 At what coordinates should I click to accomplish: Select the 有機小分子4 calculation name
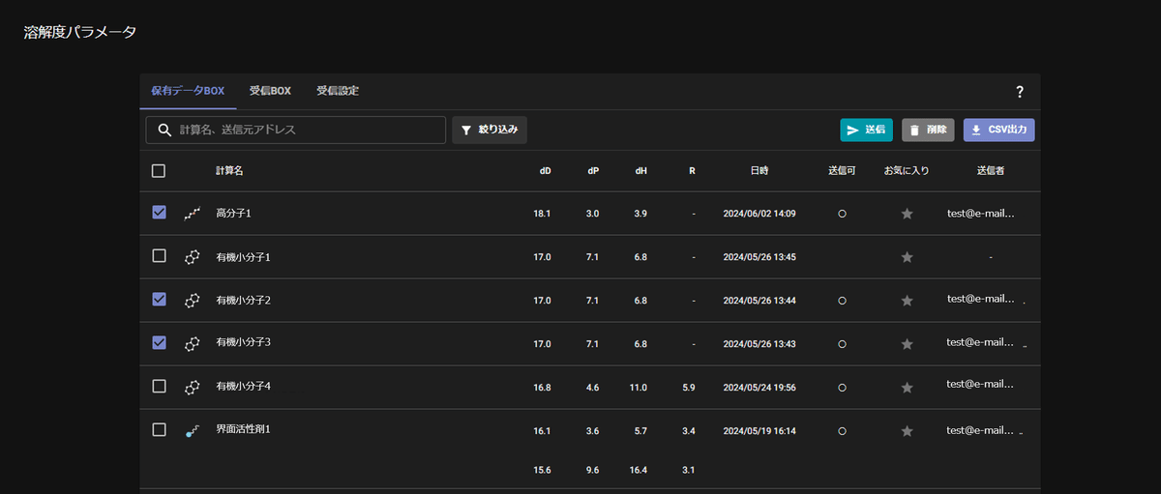coord(243,387)
